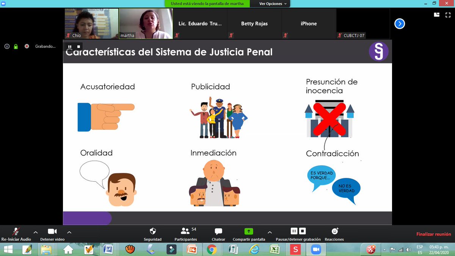Click green banner showing martha's screen
Screen dimensions: 455x256
tap(207, 3)
